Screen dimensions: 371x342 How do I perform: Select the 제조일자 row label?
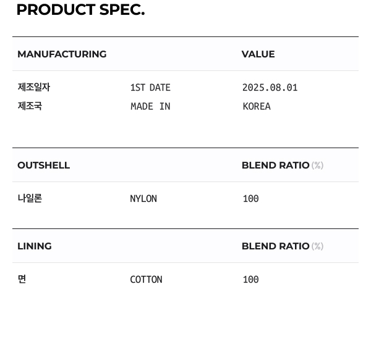pyautogui.click(x=33, y=88)
